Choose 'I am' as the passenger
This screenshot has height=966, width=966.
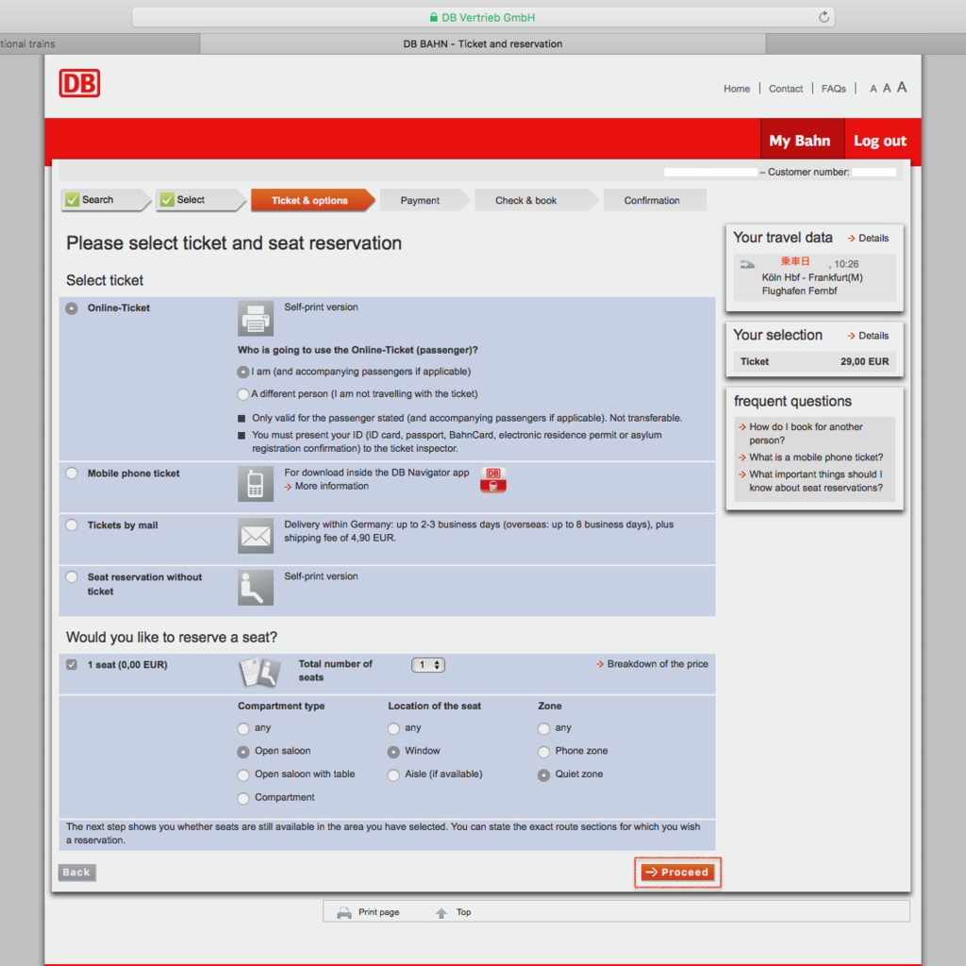point(243,372)
